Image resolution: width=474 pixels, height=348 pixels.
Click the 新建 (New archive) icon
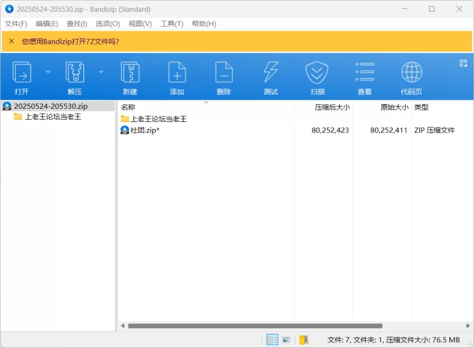click(130, 72)
